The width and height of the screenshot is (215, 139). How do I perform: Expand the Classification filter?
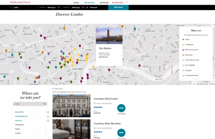(x=30, y=125)
